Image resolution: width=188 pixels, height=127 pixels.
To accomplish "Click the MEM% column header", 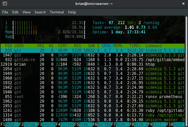I will tap(118, 46).
